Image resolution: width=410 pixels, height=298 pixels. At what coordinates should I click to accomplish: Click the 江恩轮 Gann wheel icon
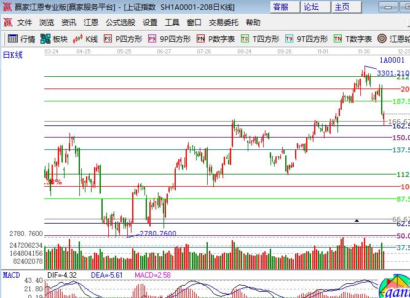pos(393,39)
